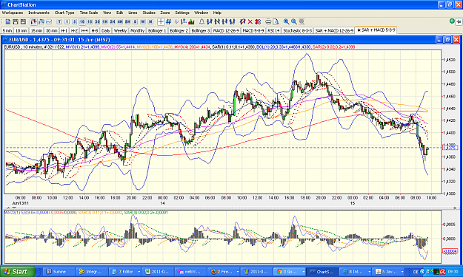The image size is (463, 277).
Task: Choose the 1-minute time scale icon
Action: click(x=67, y=21)
